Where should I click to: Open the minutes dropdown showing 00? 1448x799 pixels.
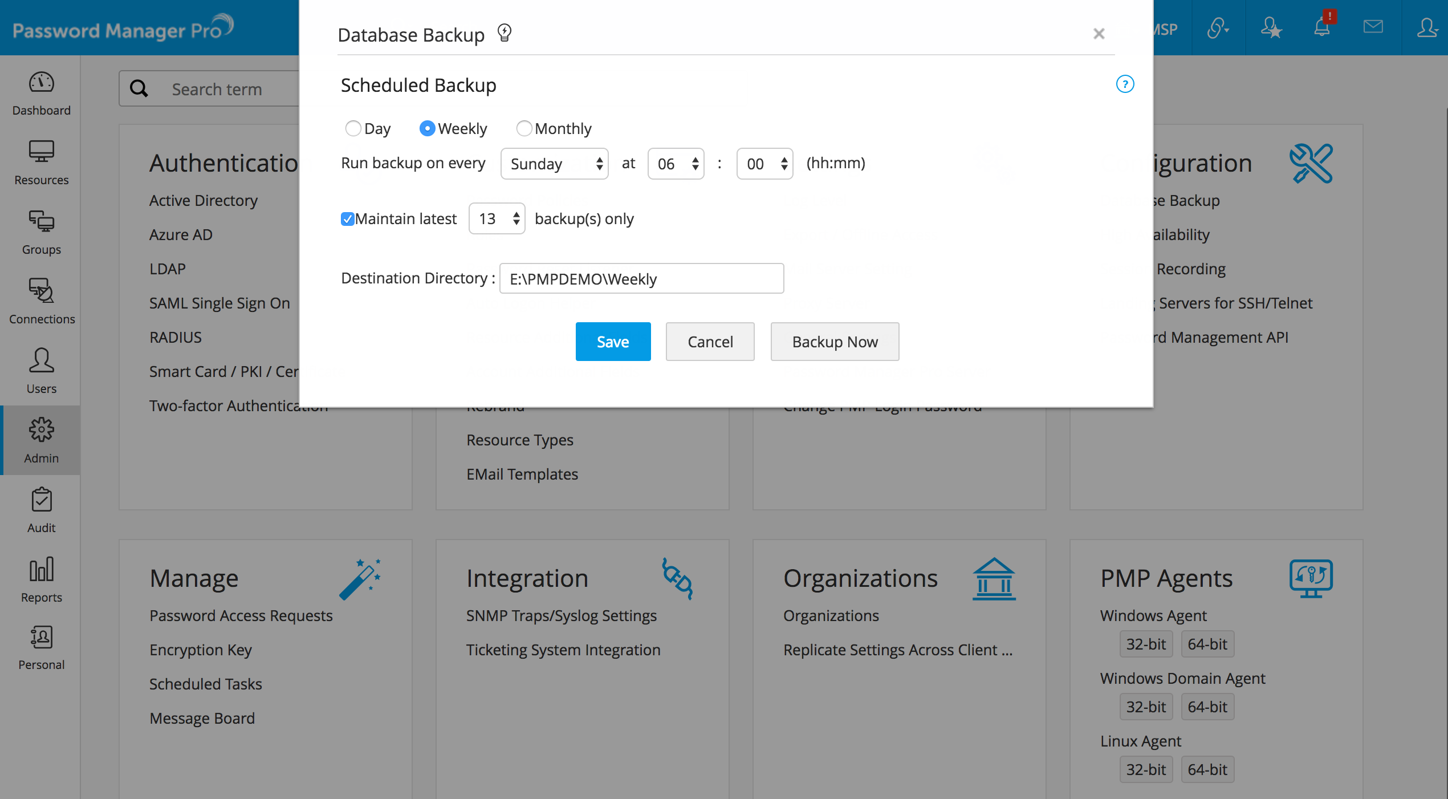[x=764, y=164]
